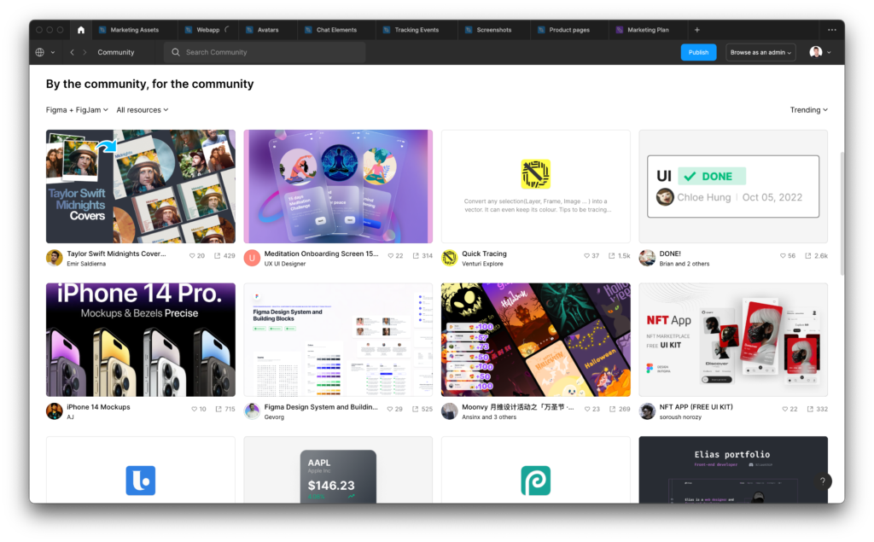Open Emir Saldierna's avatar

(54, 258)
